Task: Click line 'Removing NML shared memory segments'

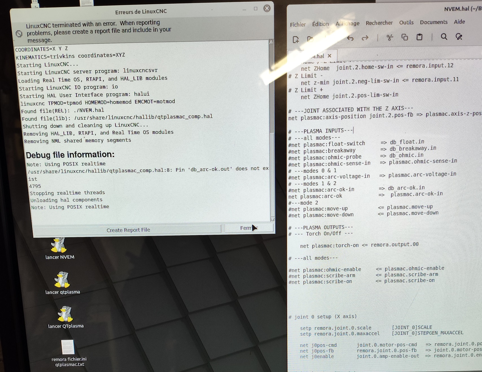Action: [x=77, y=140]
